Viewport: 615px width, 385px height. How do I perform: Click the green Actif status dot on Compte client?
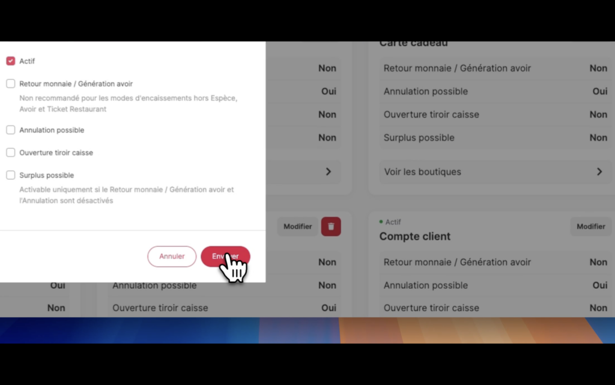[x=381, y=222]
